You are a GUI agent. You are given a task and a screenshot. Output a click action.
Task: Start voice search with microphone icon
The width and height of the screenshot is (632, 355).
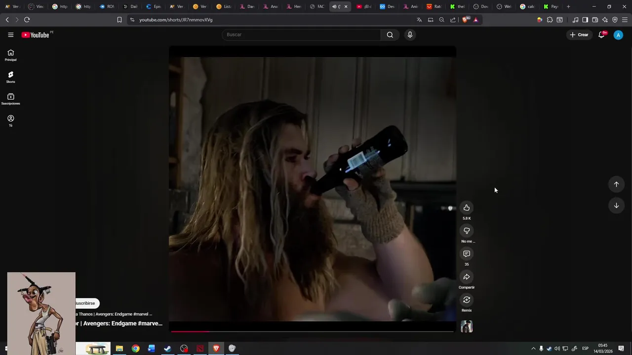[x=410, y=35]
